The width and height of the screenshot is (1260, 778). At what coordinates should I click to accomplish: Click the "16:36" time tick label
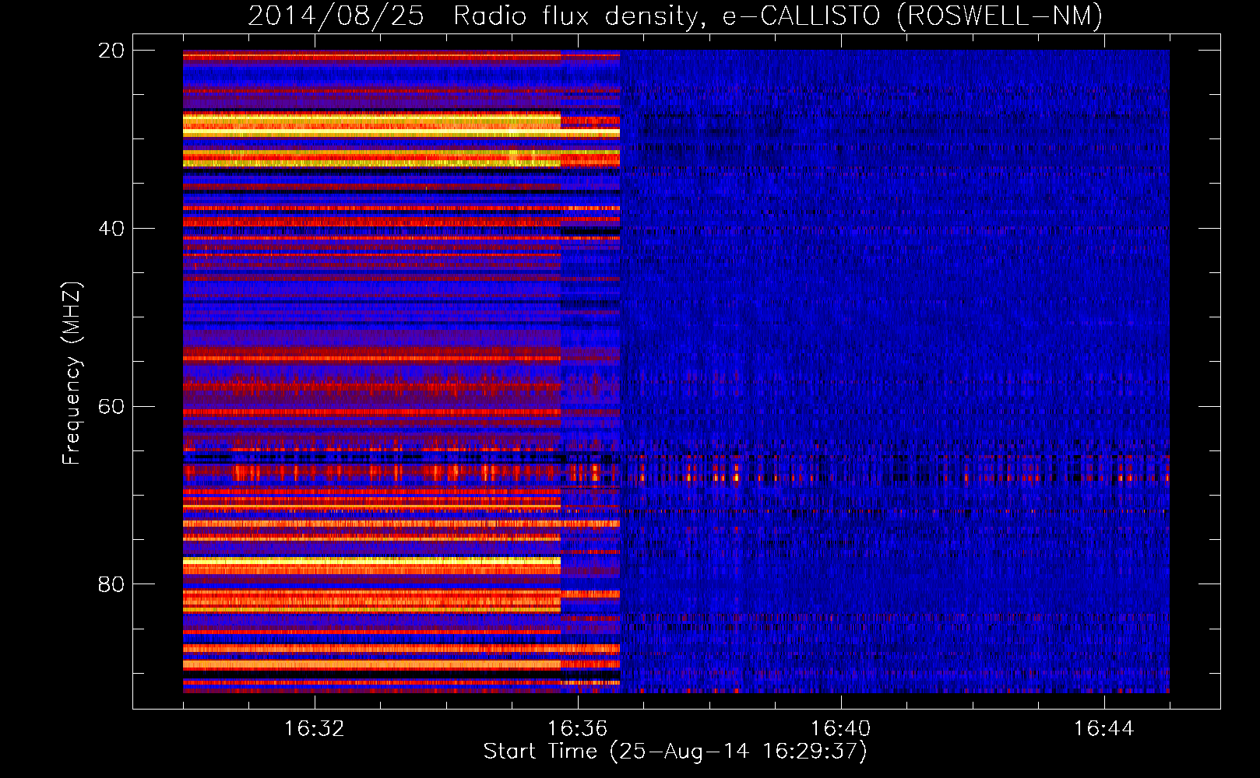click(x=578, y=729)
